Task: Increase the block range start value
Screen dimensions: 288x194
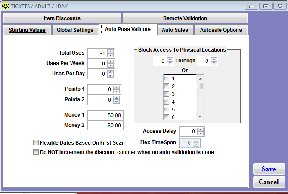Action: (x=170, y=59)
